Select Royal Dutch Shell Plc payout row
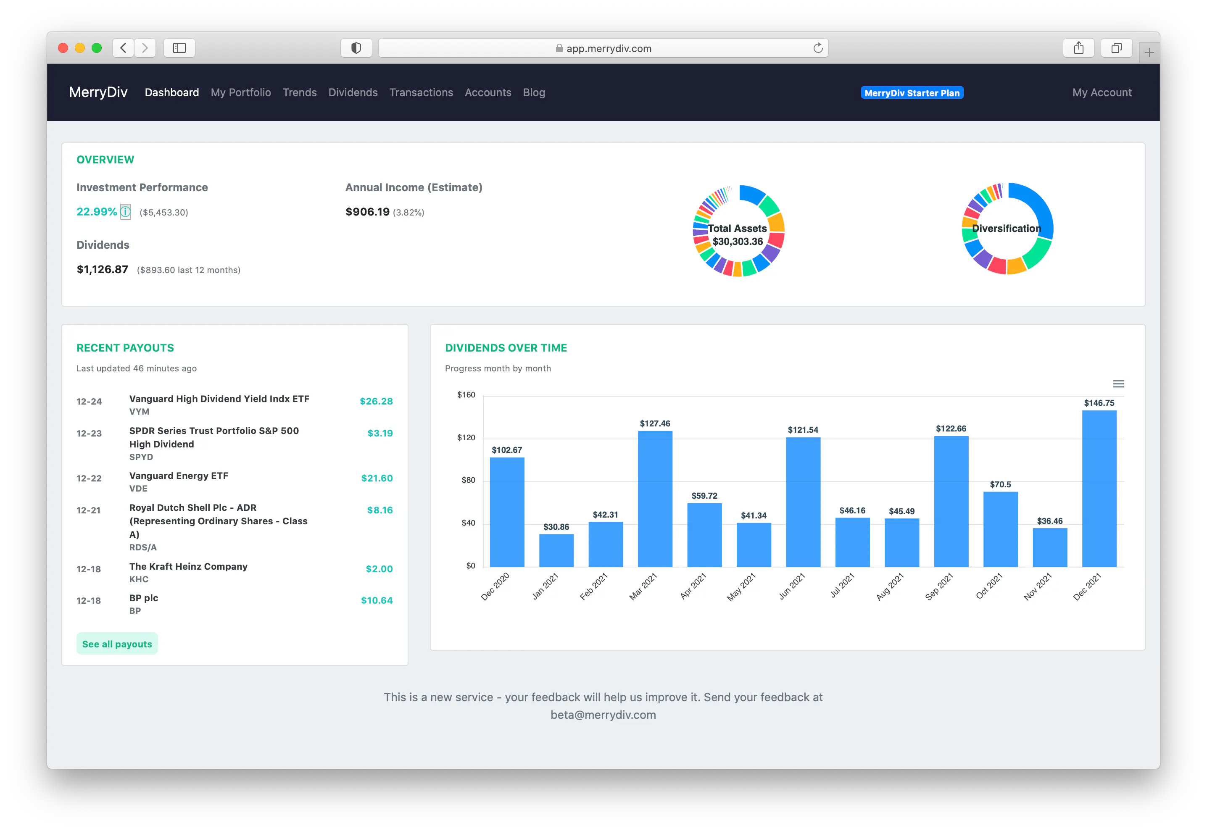Viewport: 1207px width, 831px height. click(x=235, y=527)
